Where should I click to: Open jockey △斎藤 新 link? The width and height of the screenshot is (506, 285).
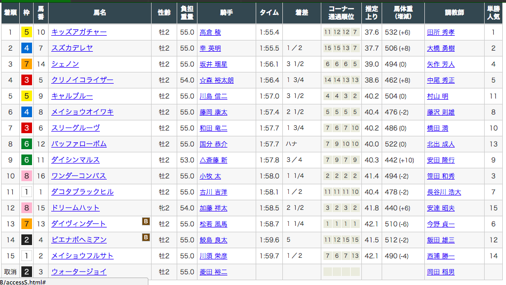[x=214, y=160]
